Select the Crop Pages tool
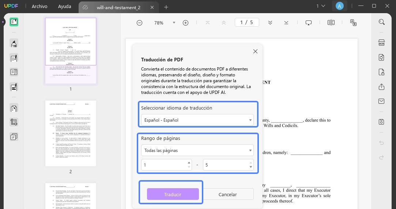The height and width of the screenshot is (209, 396). 14,122
